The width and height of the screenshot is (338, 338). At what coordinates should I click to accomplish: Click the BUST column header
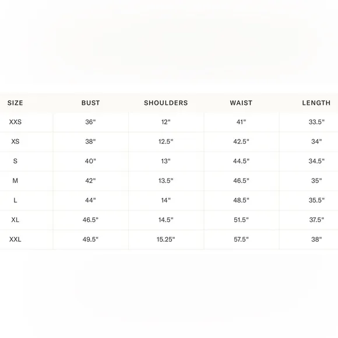(90, 103)
